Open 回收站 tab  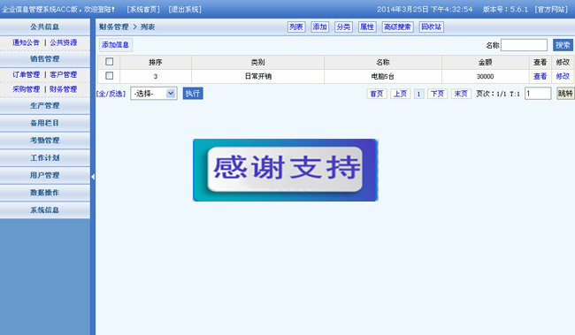[432, 27]
